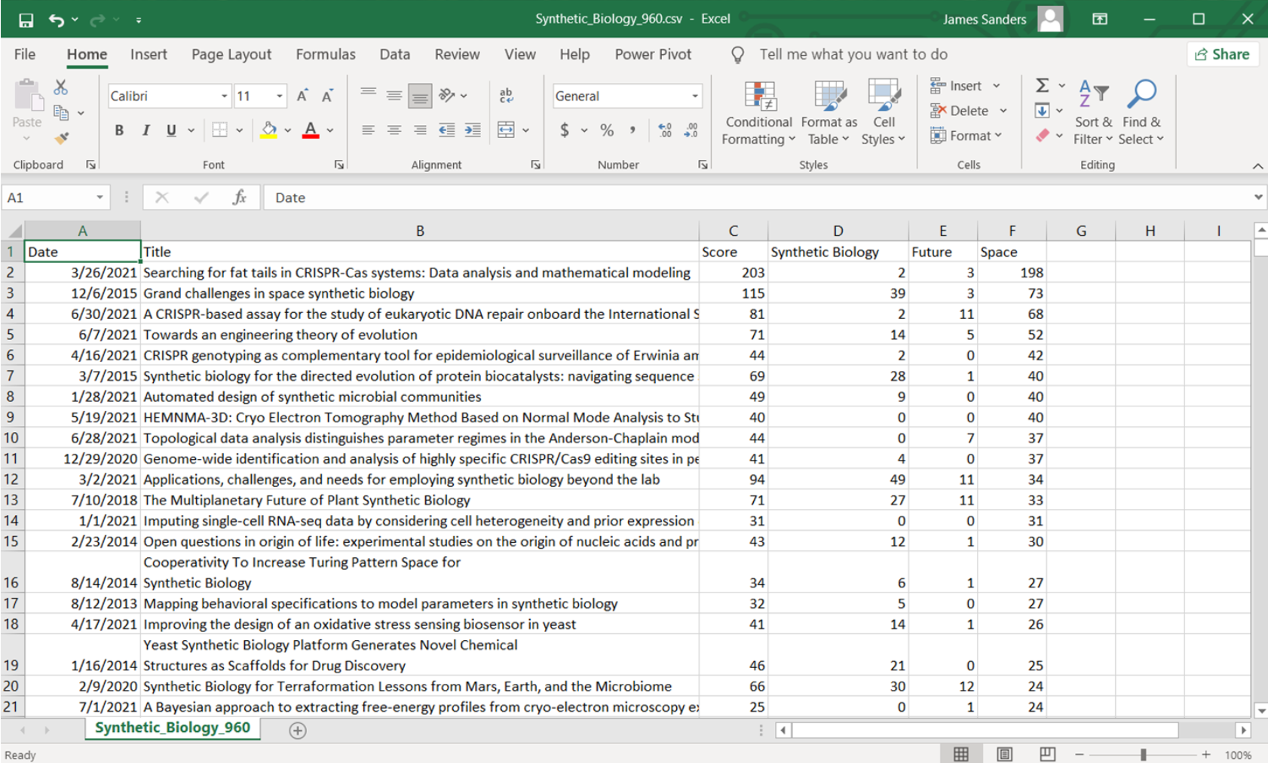Image resolution: width=1268 pixels, height=763 pixels.
Task: Click the Borders icon
Action: pyautogui.click(x=219, y=130)
